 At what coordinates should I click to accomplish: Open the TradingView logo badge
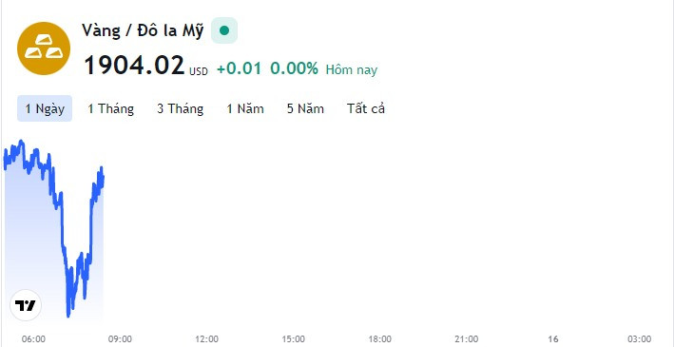click(26, 305)
